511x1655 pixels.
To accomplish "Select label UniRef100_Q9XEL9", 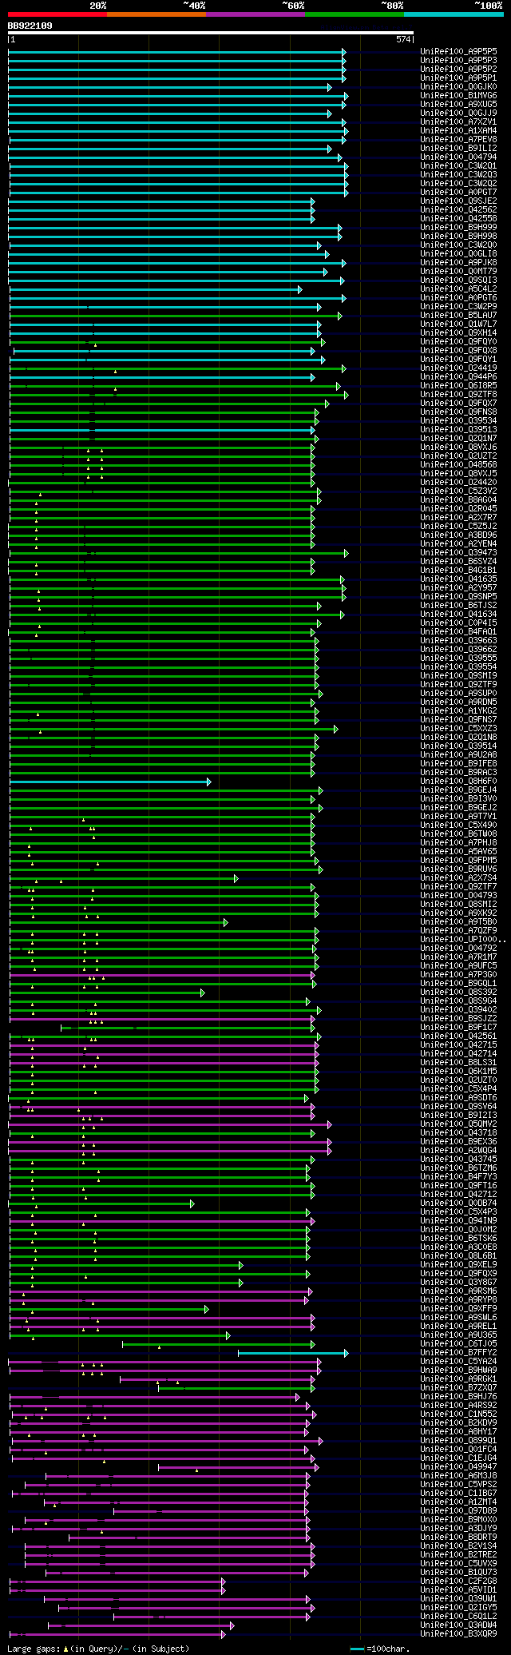I will point(458,1264).
